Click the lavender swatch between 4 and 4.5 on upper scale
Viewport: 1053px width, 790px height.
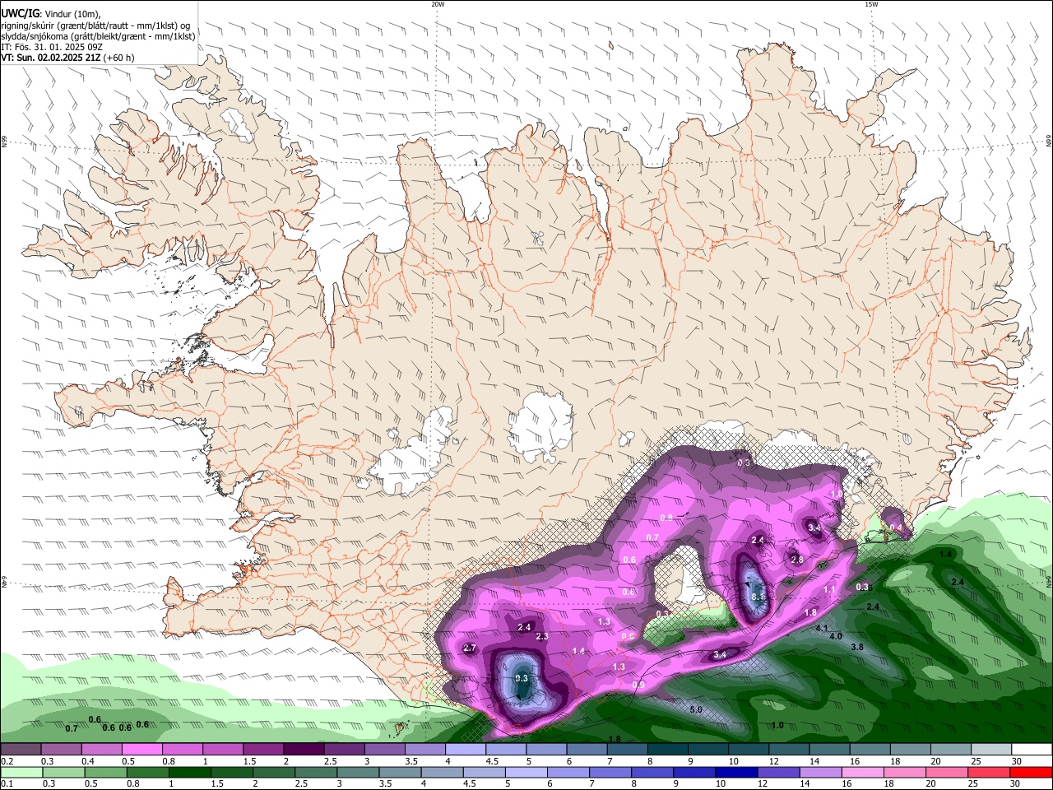[465, 750]
